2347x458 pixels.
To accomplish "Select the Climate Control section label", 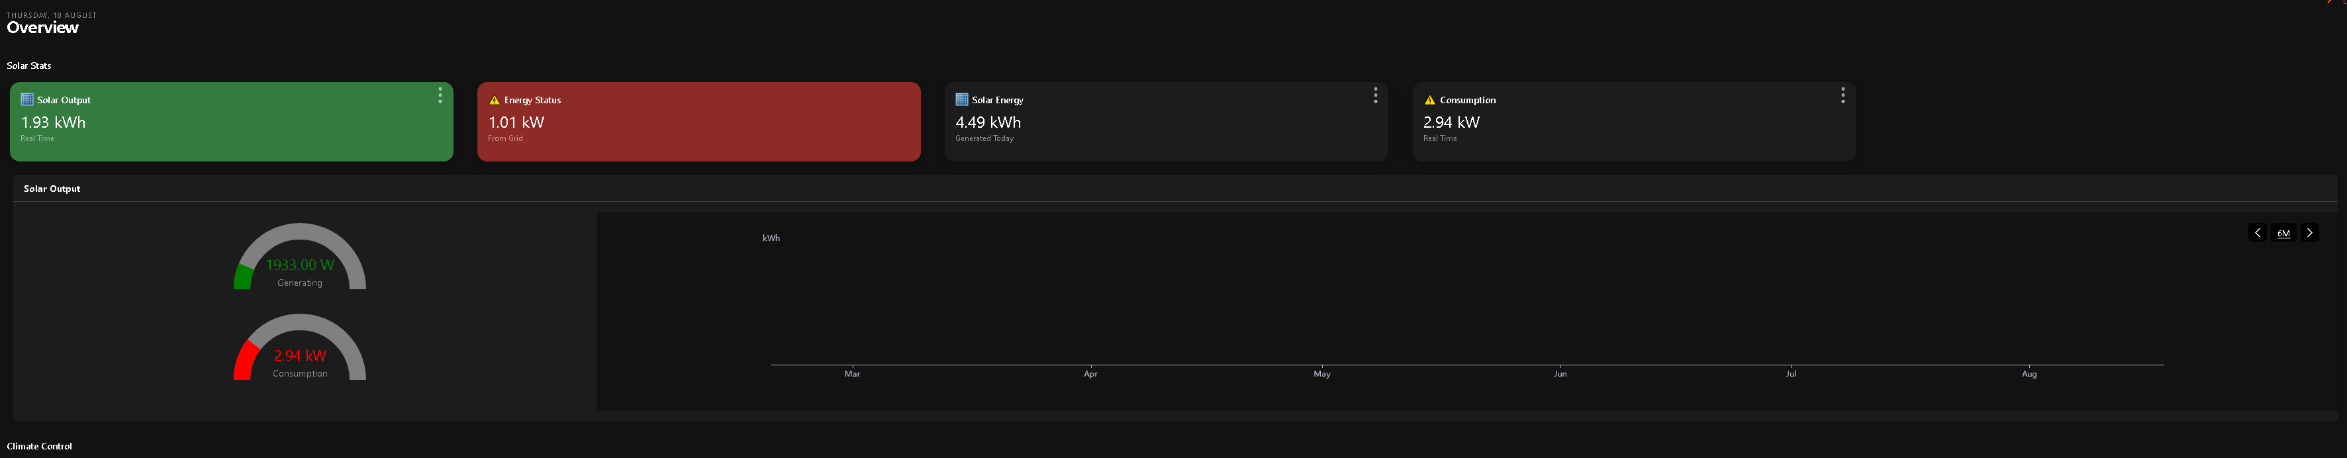I will tap(39, 446).
